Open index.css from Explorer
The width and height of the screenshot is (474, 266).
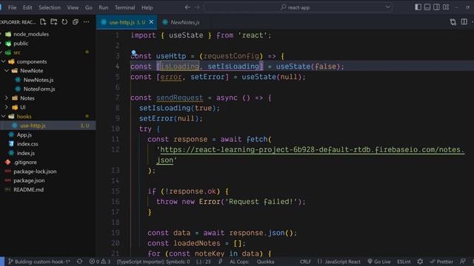(27, 144)
